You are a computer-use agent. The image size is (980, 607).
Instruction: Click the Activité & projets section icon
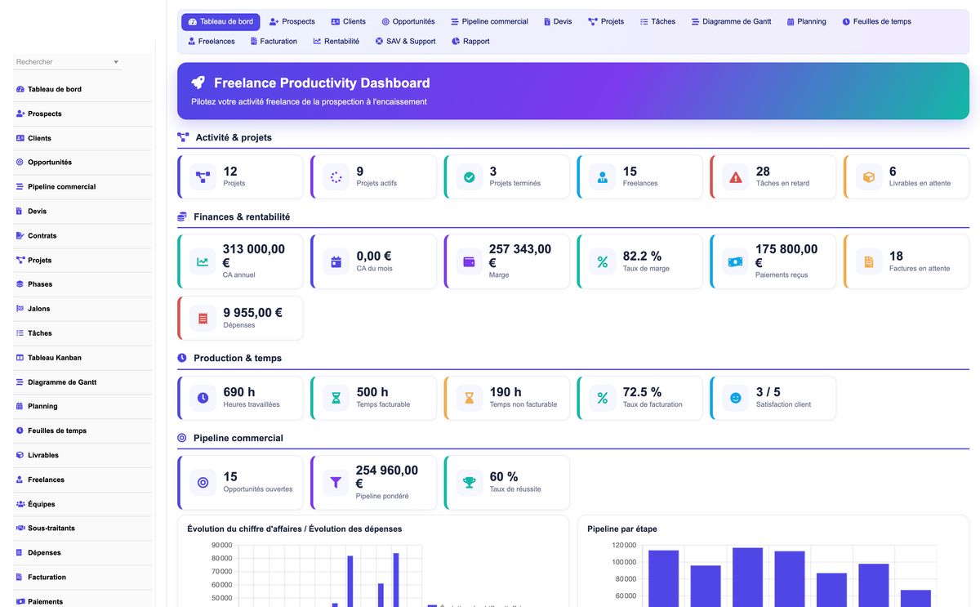click(183, 137)
